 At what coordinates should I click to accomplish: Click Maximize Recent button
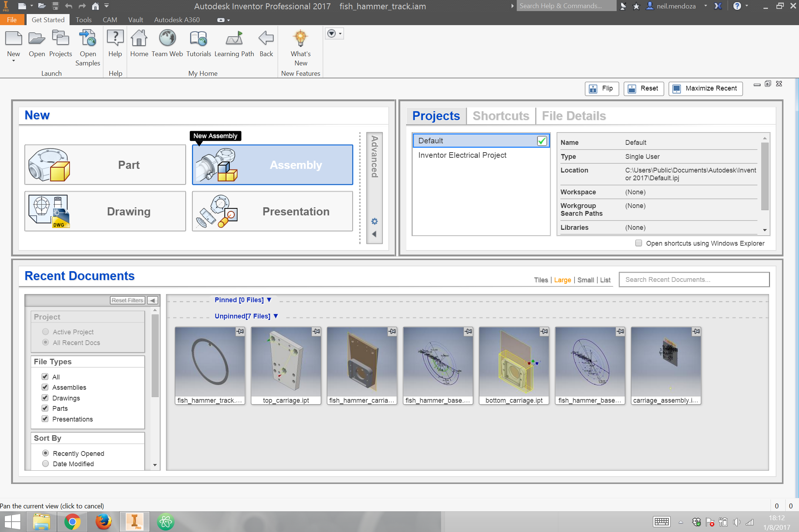tap(705, 89)
